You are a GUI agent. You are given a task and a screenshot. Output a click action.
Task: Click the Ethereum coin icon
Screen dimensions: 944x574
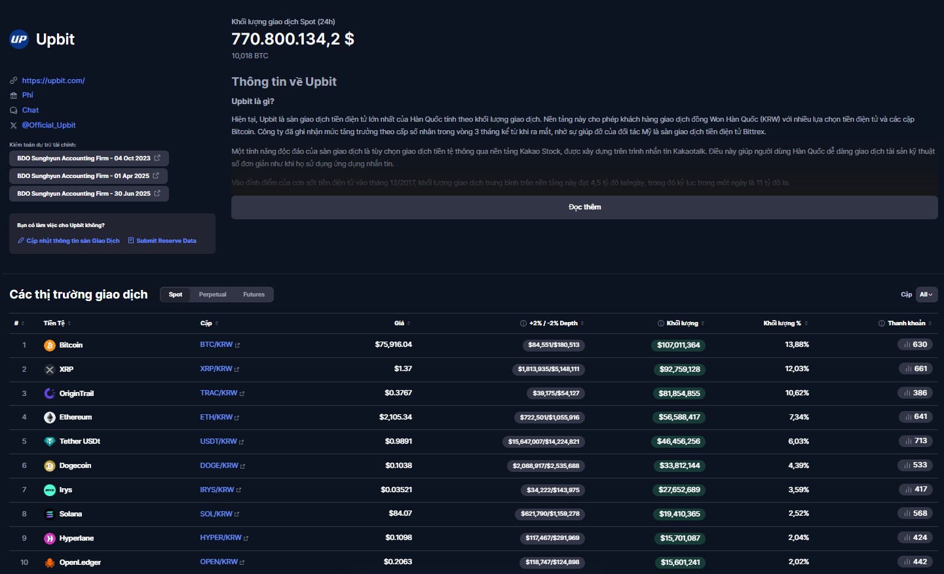[50, 418]
